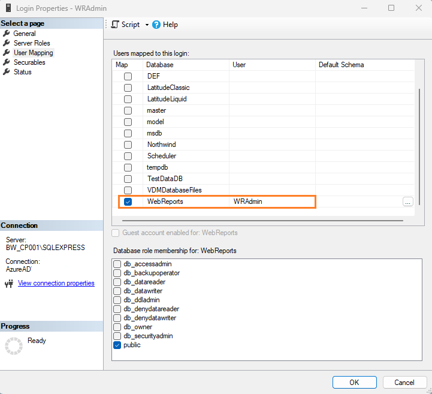Screen dimensions: 432x394
Task: Click the wrench icon beside Securables
Action: pos(7,62)
